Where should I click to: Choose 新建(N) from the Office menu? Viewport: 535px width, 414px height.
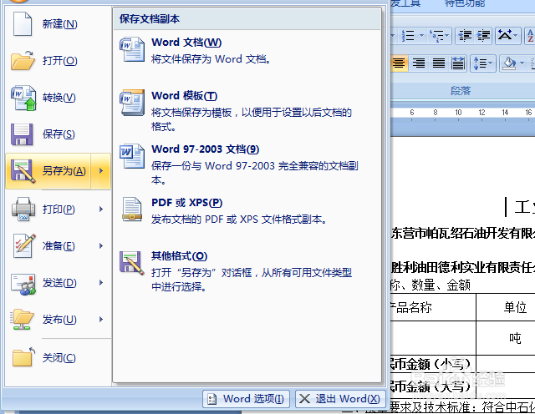(x=59, y=24)
